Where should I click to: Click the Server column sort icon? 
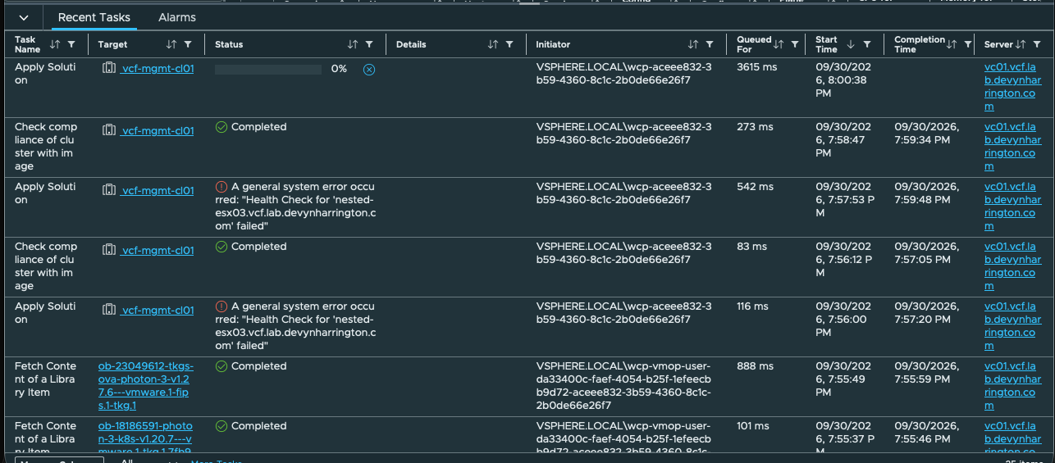1021,44
